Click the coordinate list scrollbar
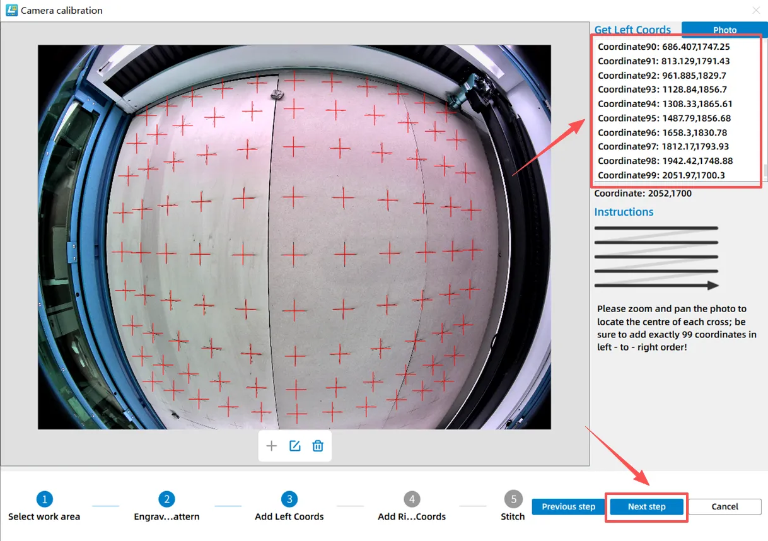The height and width of the screenshot is (541, 768). tap(765, 170)
